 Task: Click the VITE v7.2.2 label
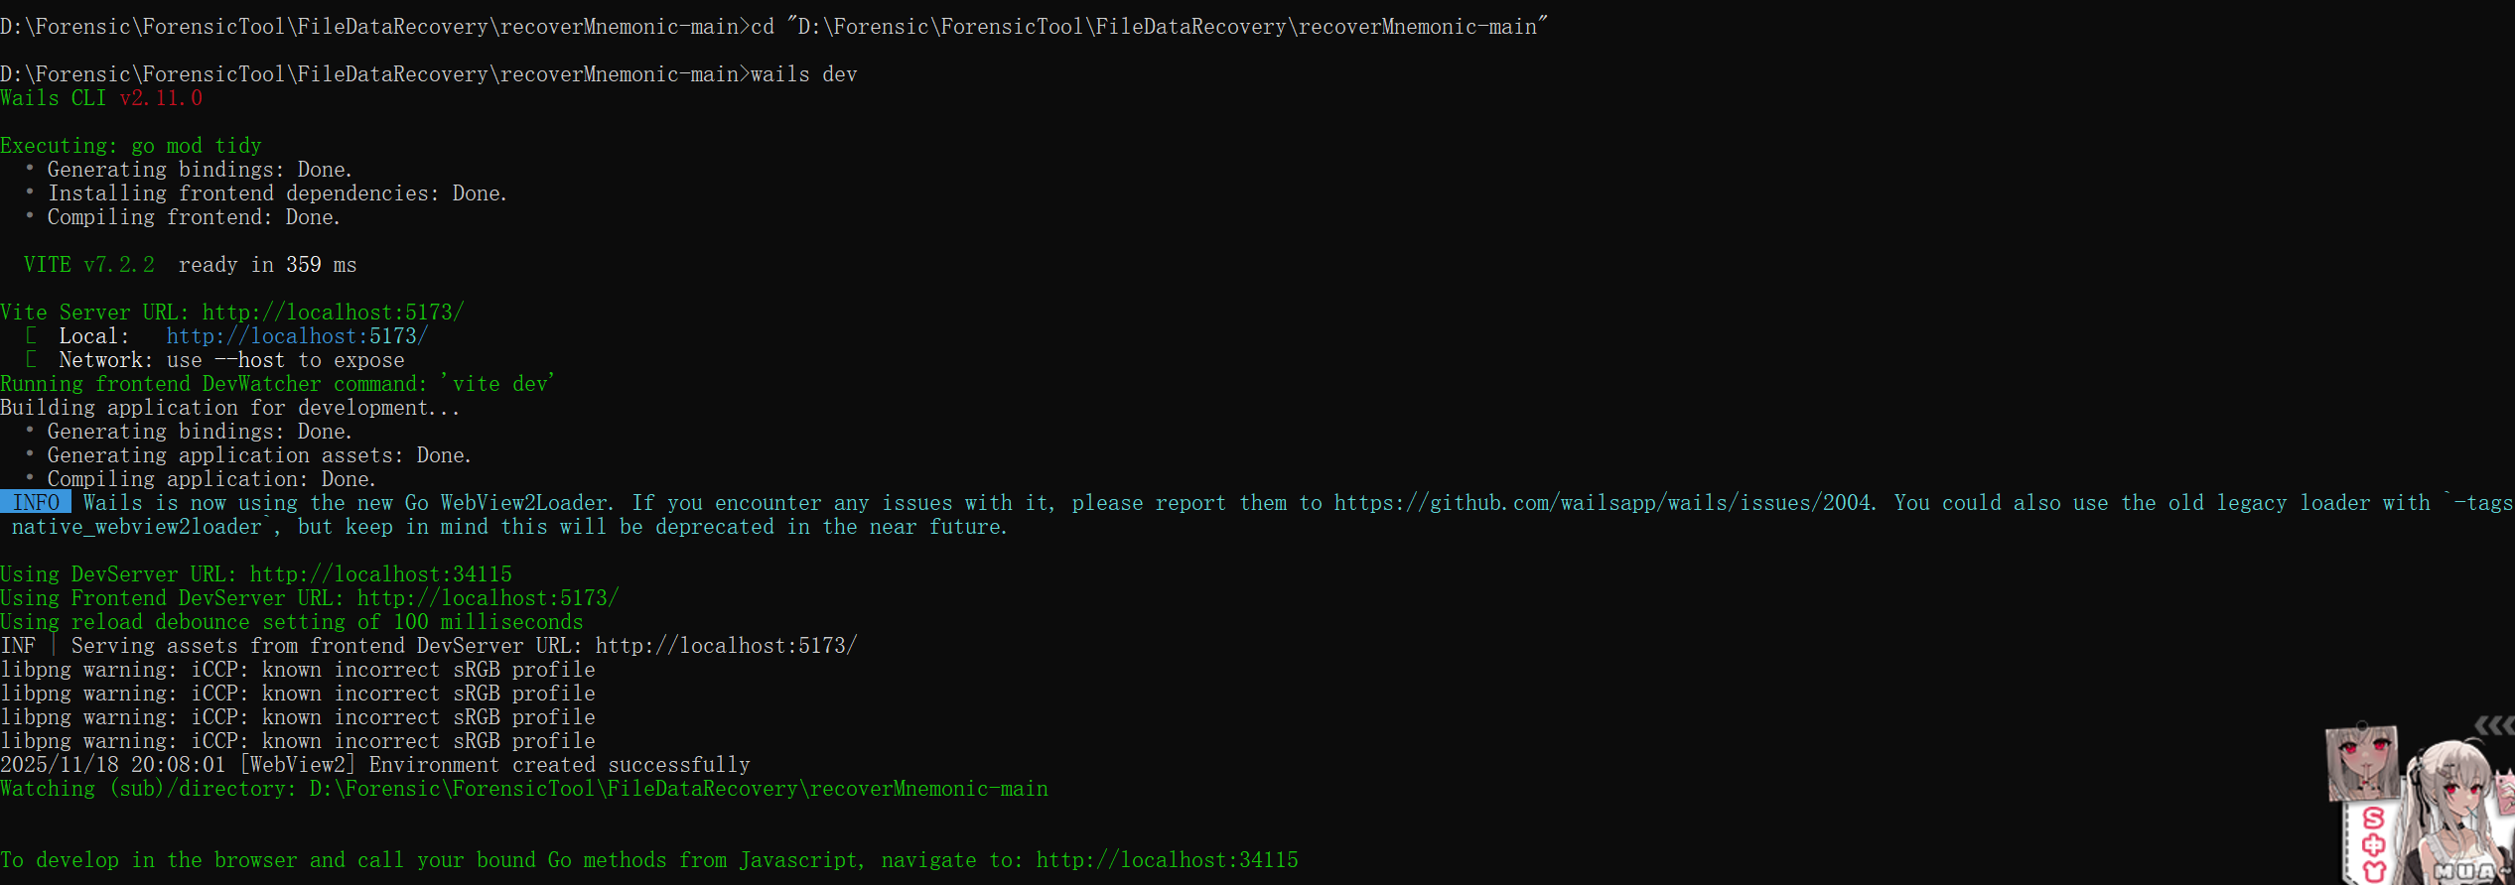coord(88,265)
